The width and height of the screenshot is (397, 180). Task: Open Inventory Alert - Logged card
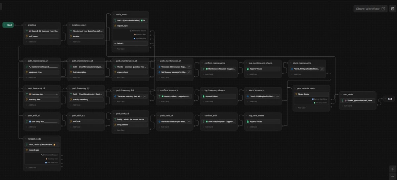click(x=175, y=96)
